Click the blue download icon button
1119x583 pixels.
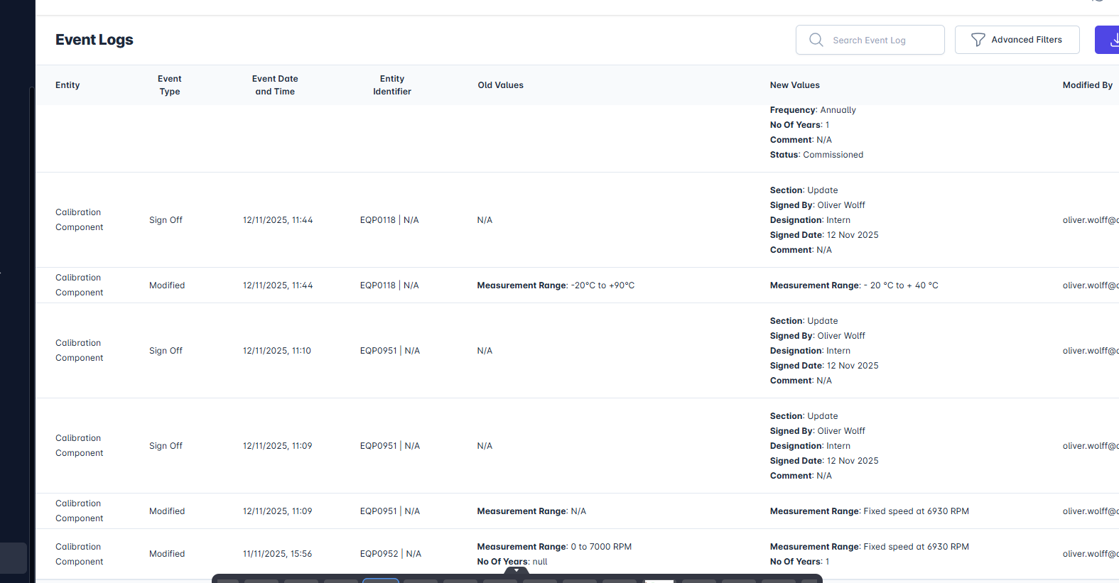click(x=1110, y=40)
